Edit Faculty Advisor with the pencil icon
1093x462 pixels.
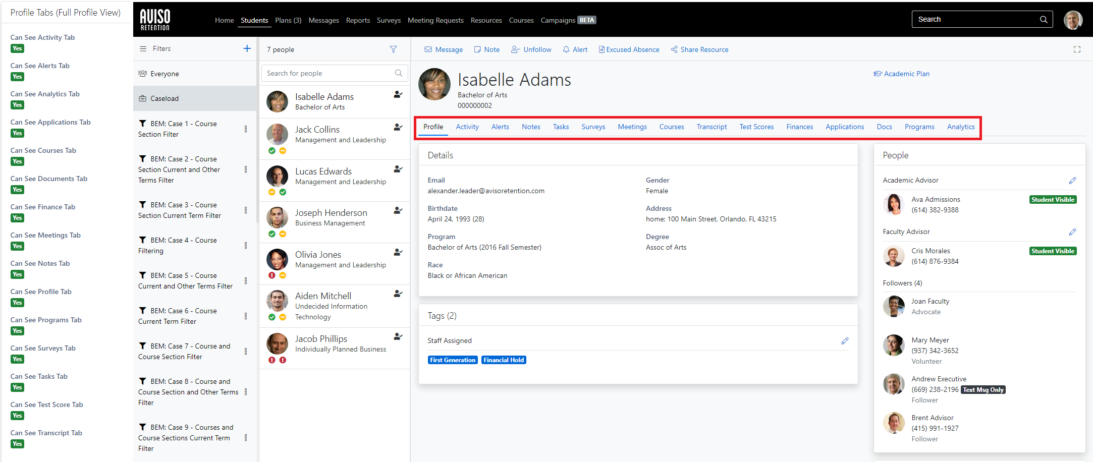[1072, 232]
